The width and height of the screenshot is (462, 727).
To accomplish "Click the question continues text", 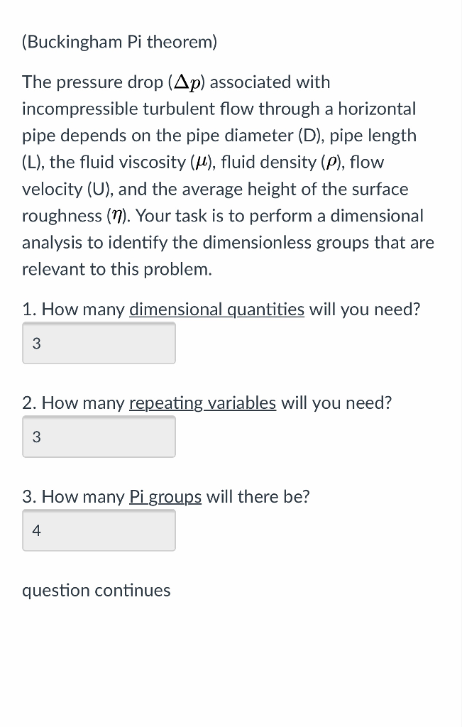I will (96, 590).
